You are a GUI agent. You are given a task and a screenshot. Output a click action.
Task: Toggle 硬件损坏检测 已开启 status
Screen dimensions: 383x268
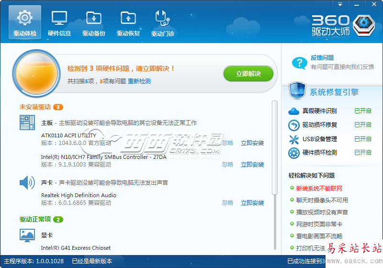pos(363,153)
